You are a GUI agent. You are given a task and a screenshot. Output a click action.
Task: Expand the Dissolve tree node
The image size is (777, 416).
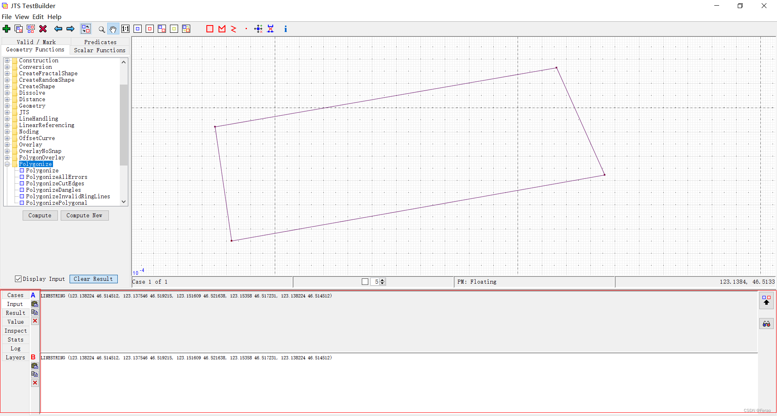(x=7, y=93)
